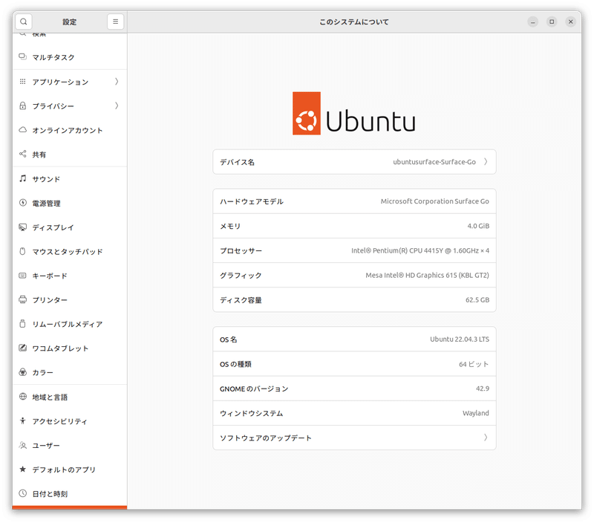
Task: Click the 地域と言語 globe icon
Action: click(x=23, y=397)
